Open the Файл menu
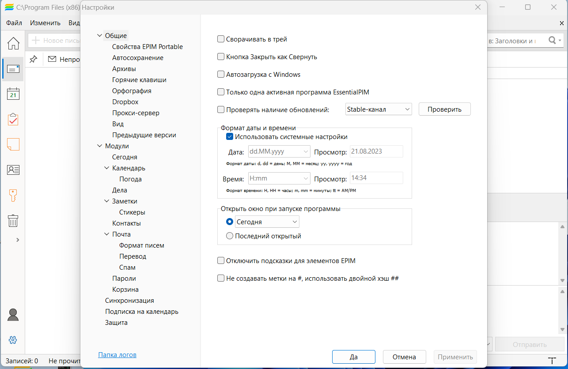Screen dimensions: 568x369 click(x=14, y=23)
